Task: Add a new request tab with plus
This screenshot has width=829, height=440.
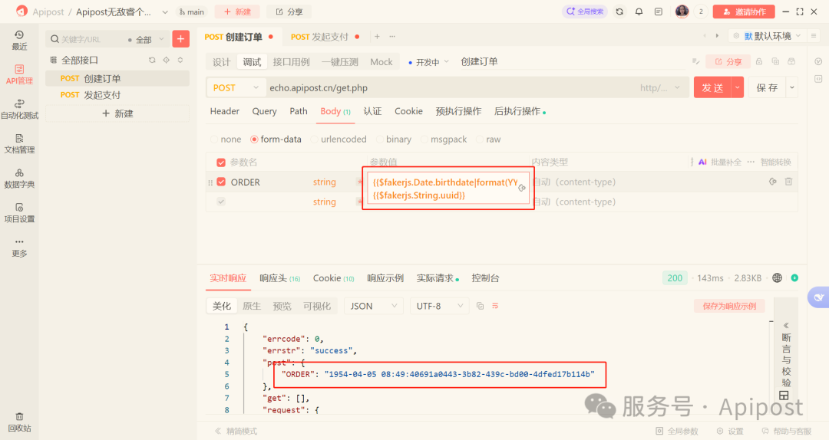Action: (x=377, y=37)
